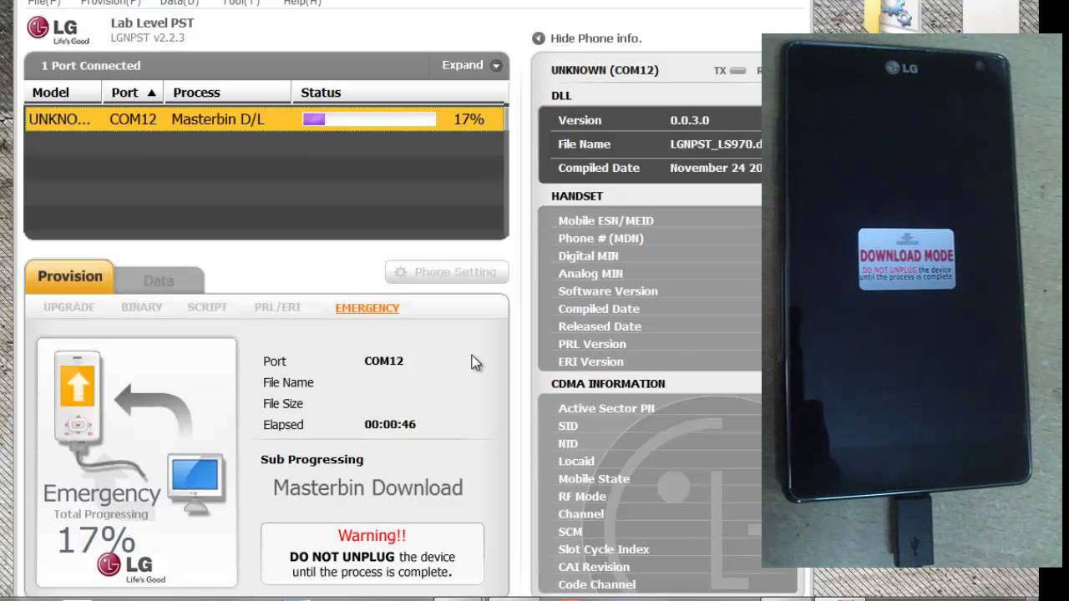Click the Active Sector PN field
Screen dimensions: 1069x601
[606, 408]
